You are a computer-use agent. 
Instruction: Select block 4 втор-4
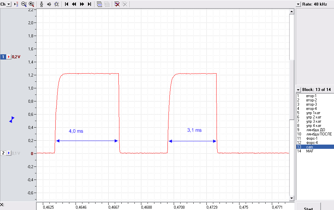[315, 109]
